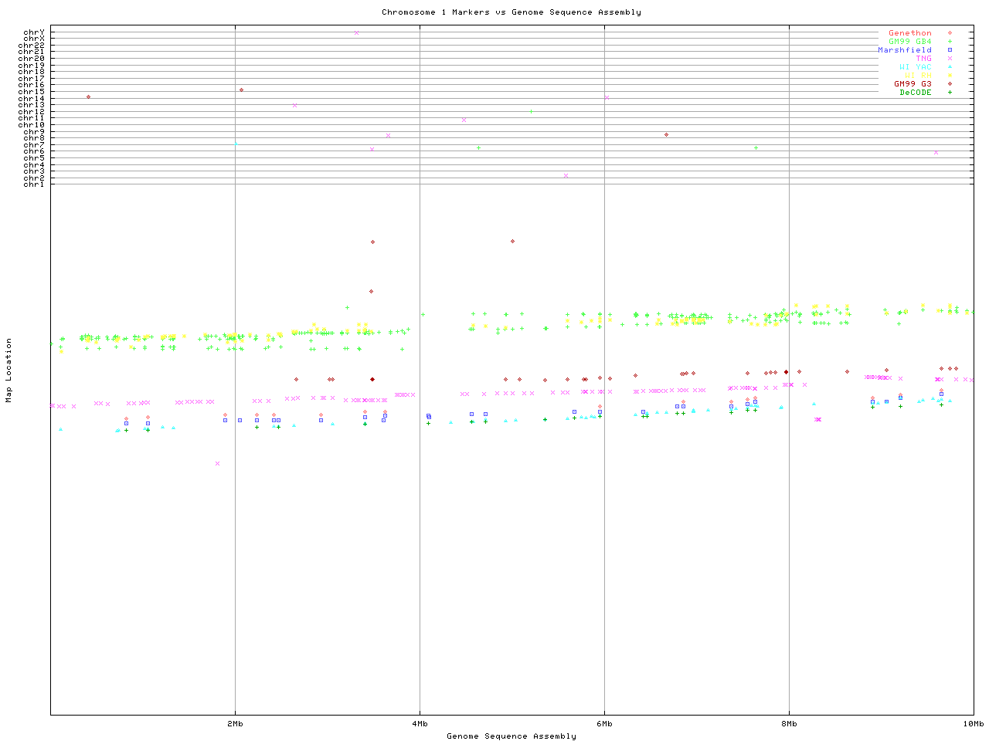989x741 pixels.
Task: Click the DeCODE legend text
Action: point(916,93)
